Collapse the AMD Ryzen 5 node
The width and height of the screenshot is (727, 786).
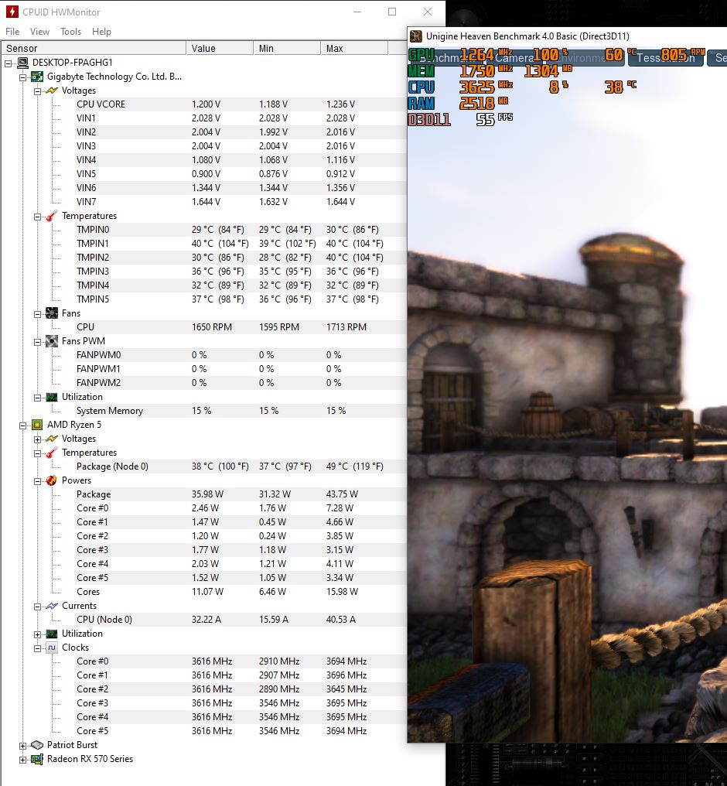click(x=22, y=425)
